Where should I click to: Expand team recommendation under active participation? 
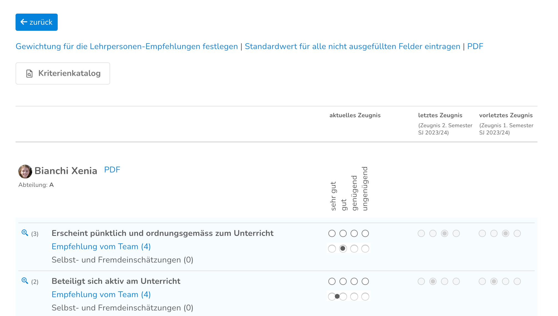pos(101,294)
